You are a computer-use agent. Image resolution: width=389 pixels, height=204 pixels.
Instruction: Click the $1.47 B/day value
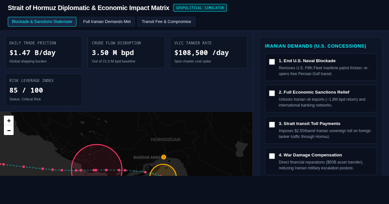pyautogui.click(x=32, y=52)
